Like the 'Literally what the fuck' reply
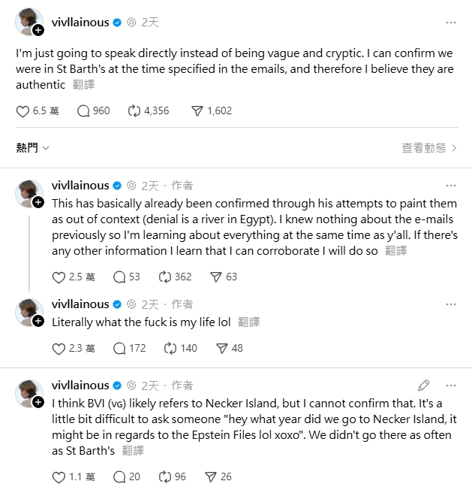 coord(59,349)
